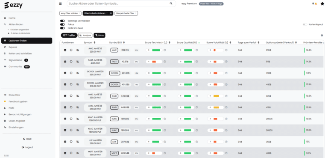This screenshot has height=158, width=328.
Task: Open the notification bell at top right
Action: (x=313, y=3)
